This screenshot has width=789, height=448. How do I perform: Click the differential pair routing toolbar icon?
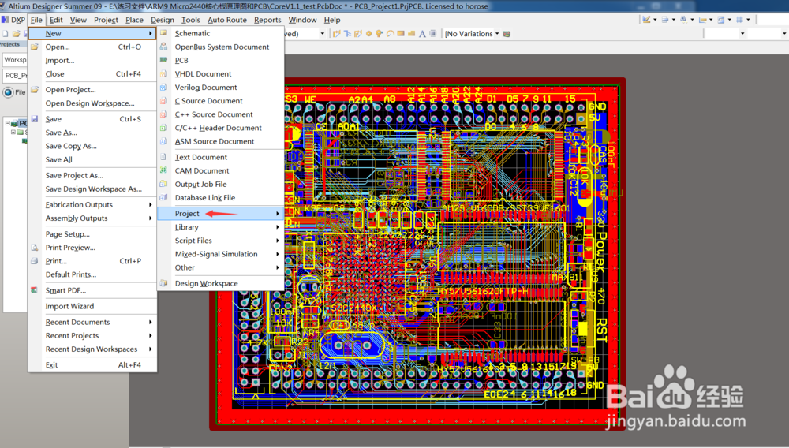pos(357,34)
